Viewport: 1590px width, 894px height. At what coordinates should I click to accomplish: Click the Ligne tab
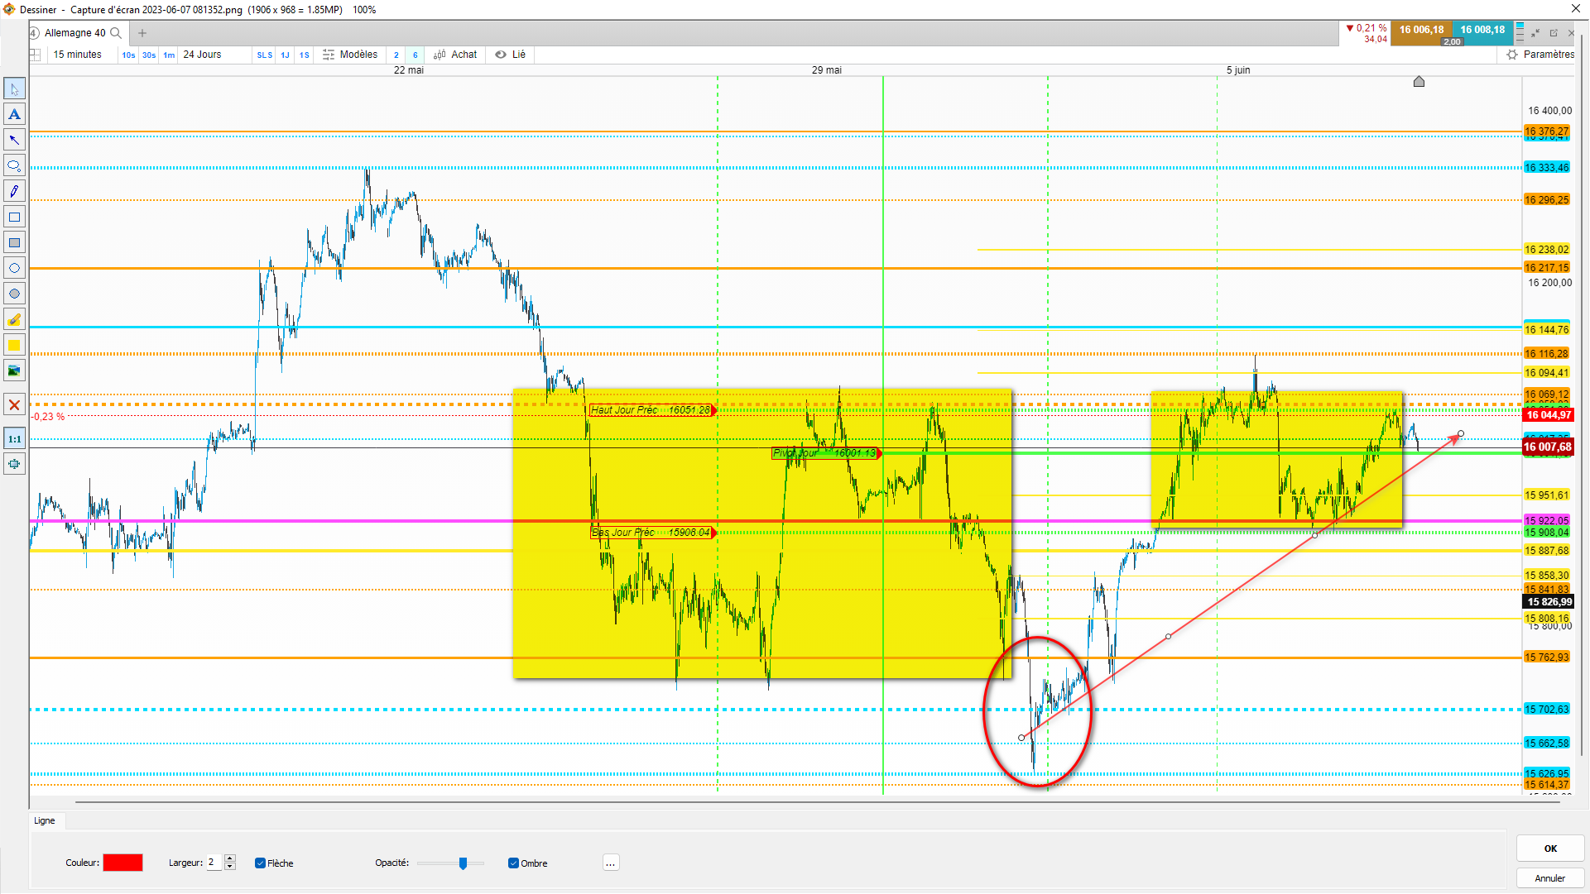pyautogui.click(x=45, y=821)
